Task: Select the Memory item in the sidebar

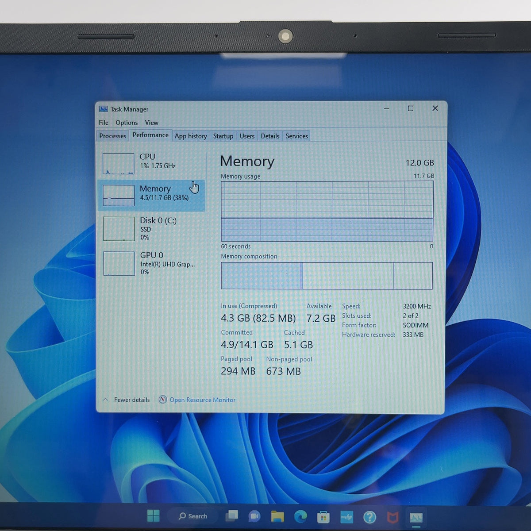Action: click(x=151, y=195)
